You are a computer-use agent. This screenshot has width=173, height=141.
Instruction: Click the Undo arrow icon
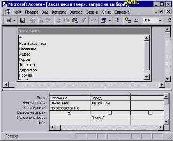(93, 20)
